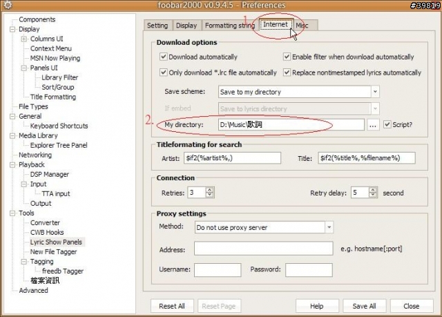Increase Retries with the up arrow
Viewport: 442px width, 317px height.
[209, 190]
